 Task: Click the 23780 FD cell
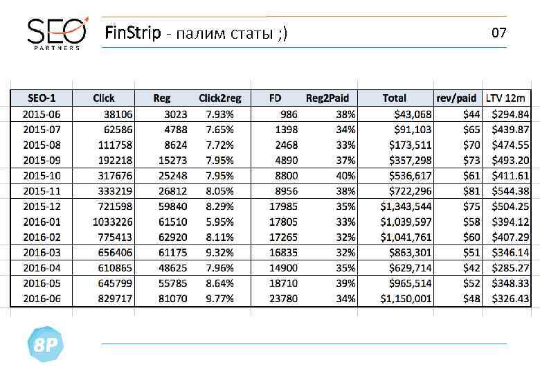(x=282, y=299)
